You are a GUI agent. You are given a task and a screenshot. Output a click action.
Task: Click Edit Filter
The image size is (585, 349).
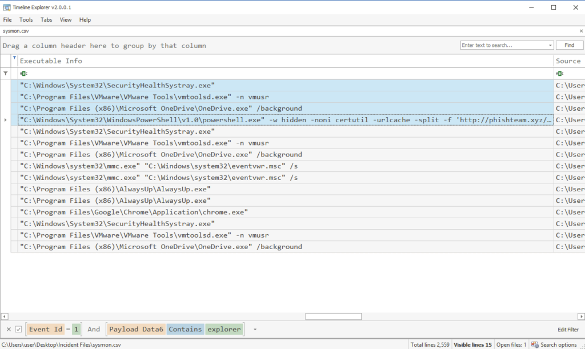[x=568, y=330]
